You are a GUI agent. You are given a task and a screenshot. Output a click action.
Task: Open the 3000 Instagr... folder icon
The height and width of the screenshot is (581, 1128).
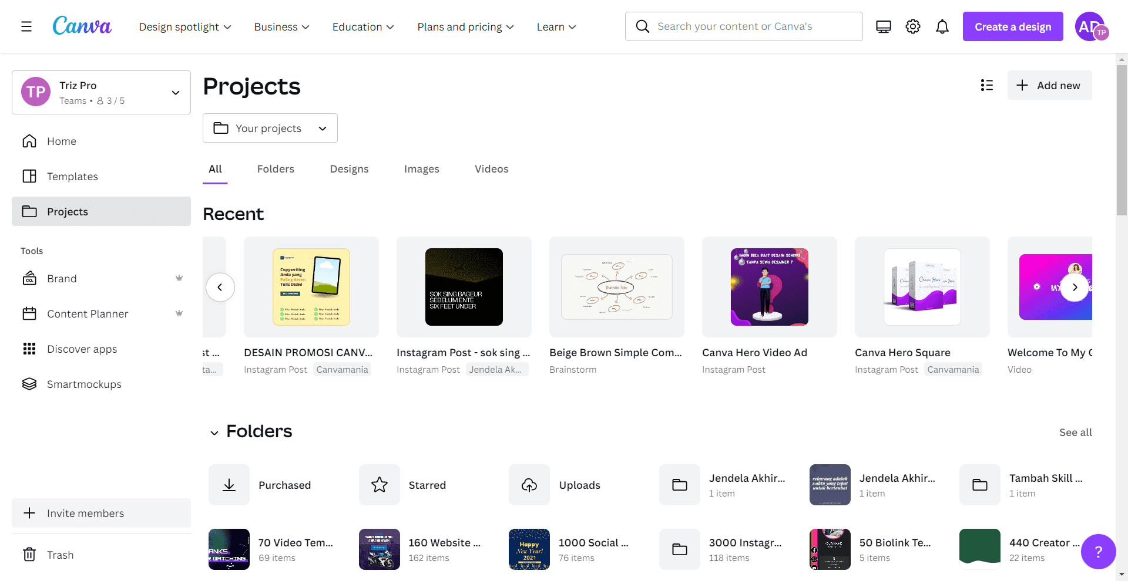pos(680,549)
